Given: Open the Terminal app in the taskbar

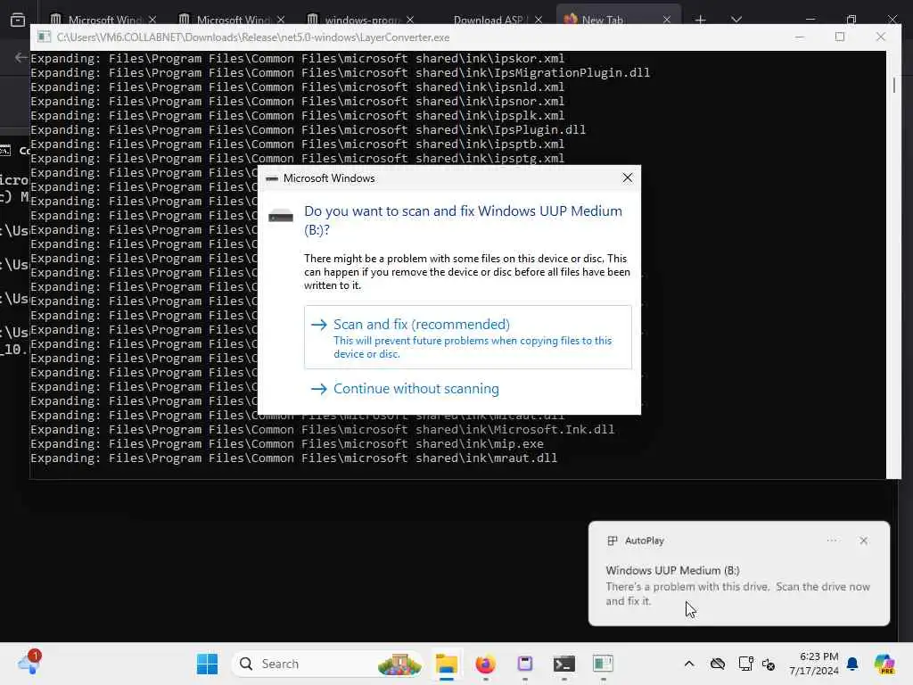Looking at the screenshot, I should click(563, 664).
